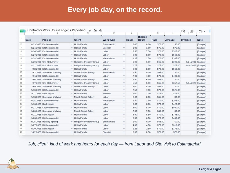
Task: Open Work Type dropdown for 8/28/2026 Material run
Action: 124,58
